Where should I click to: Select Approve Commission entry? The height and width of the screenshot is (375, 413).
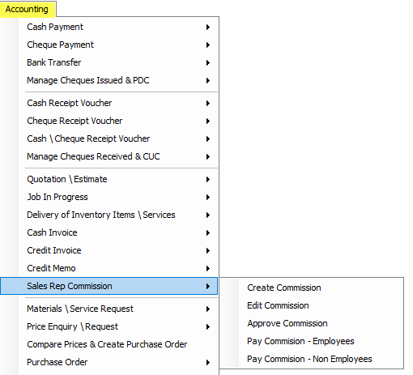[287, 323]
